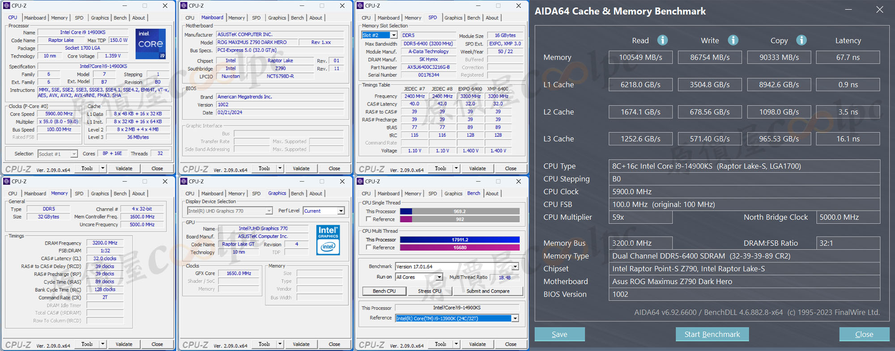Click the Stress CPU button

pyautogui.click(x=430, y=291)
